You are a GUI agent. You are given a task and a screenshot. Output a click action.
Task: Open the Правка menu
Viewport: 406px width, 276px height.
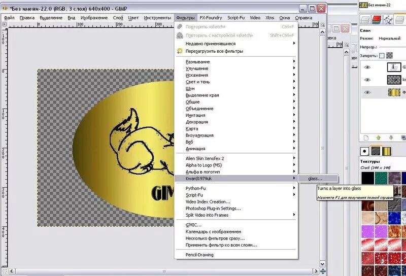pos(27,18)
